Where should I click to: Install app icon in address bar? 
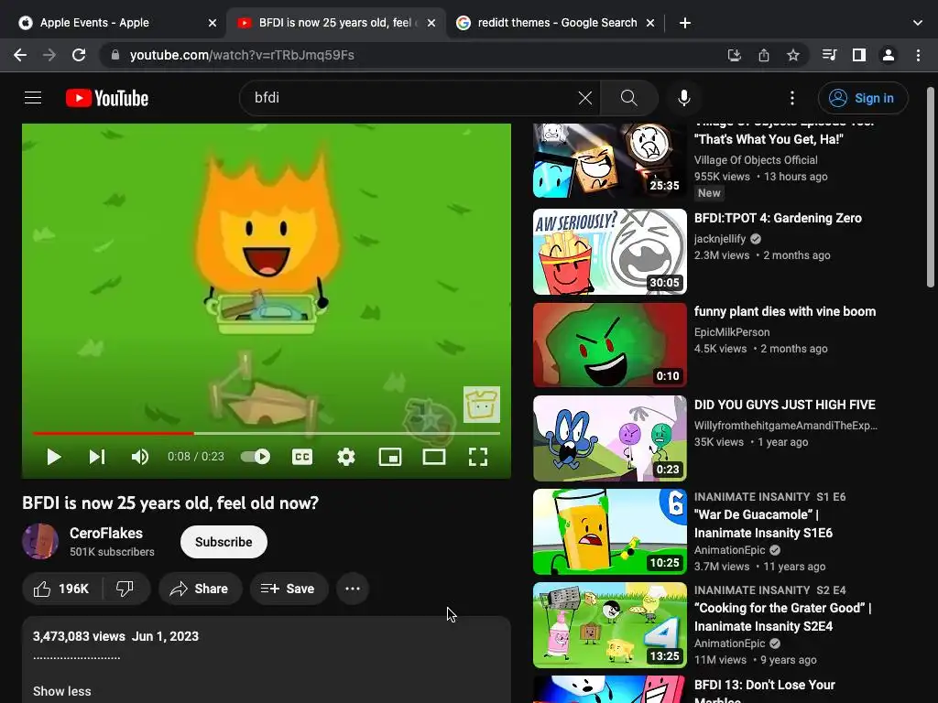pos(734,55)
